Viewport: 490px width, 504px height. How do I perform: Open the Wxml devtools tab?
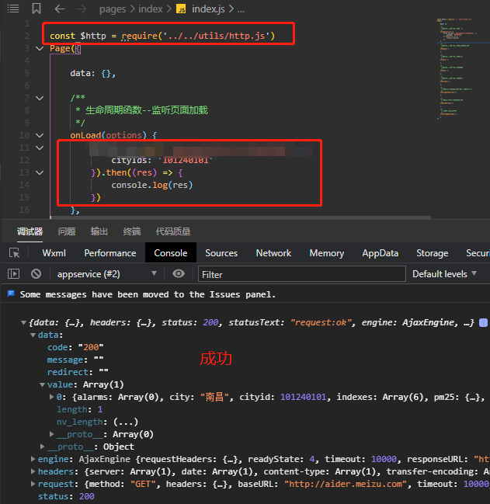(54, 253)
